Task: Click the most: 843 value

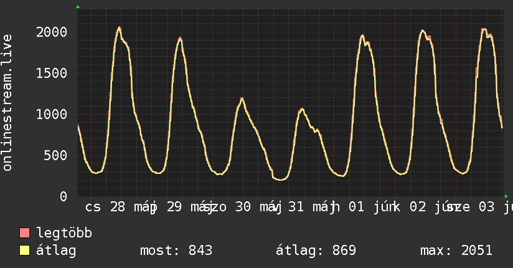Action: tap(176, 251)
